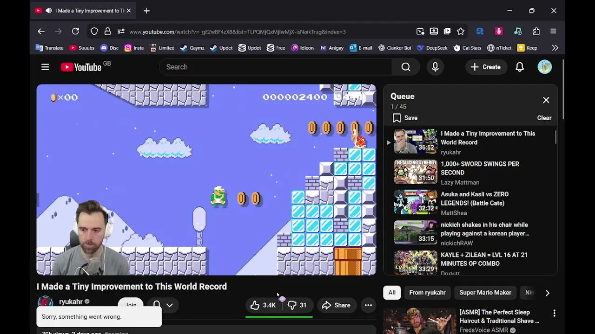Bookmark this page with the star icon
The image size is (595, 334).
point(461,32)
